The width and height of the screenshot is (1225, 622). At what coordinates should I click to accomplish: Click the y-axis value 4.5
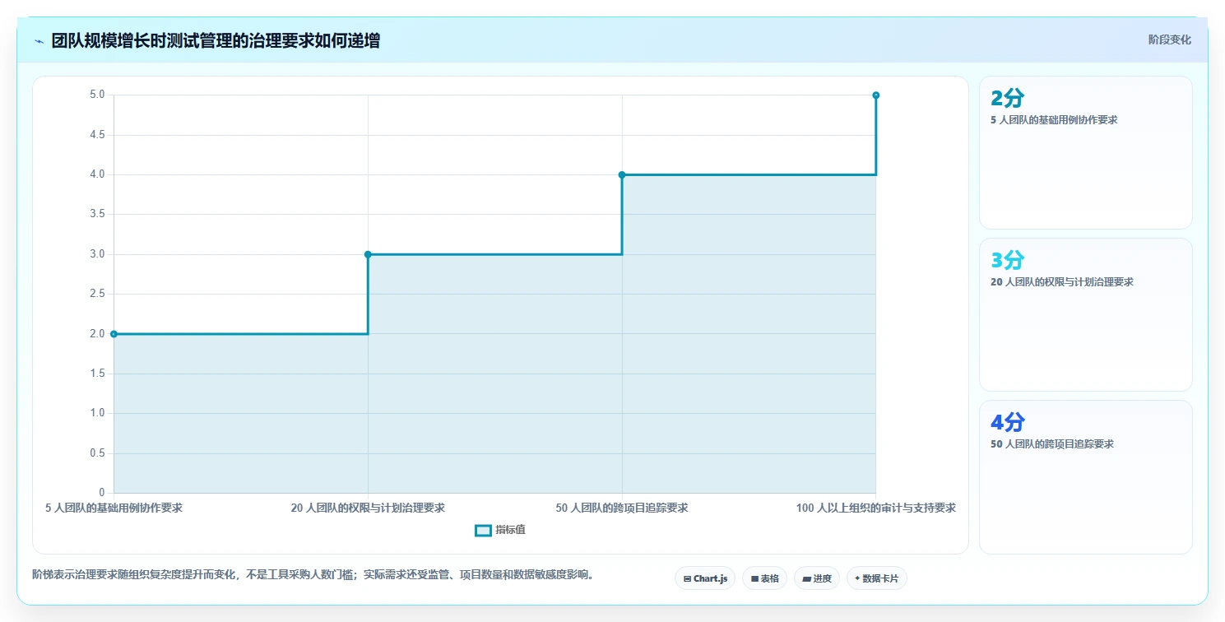click(97, 135)
